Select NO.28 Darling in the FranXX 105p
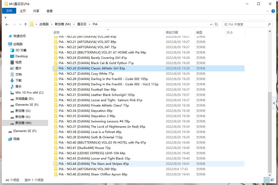Viewport: 278px width, 185px height. coord(148,79)
